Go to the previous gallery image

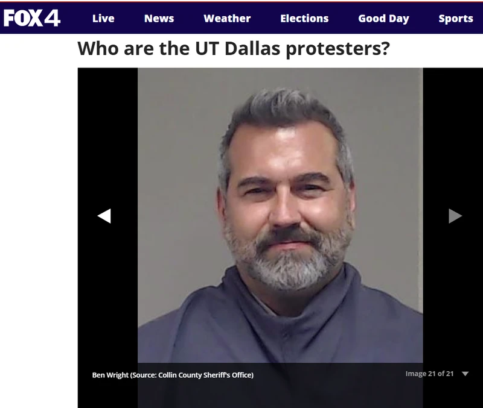[104, 216]
